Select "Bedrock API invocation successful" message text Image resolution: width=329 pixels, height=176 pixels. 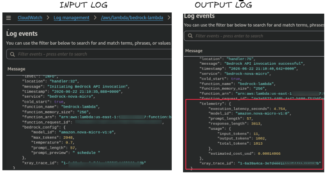tap(264, 63)
